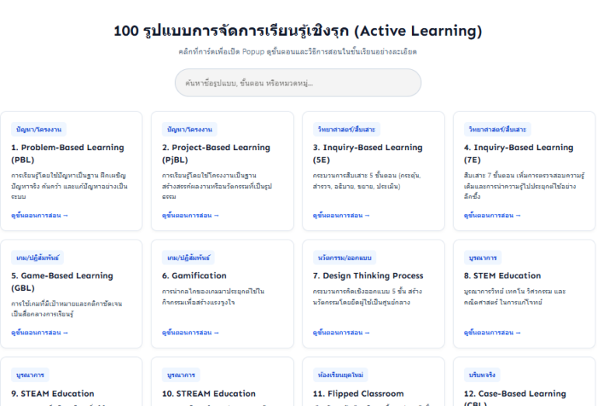597x406 pixels.
Task: Open the Flipped Classroom card title
Action: click(358, 394)
